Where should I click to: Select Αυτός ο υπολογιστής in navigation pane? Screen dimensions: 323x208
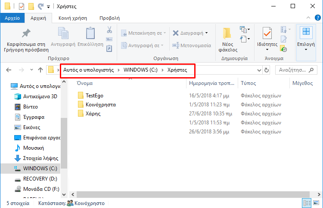click(x=35, y=86)
